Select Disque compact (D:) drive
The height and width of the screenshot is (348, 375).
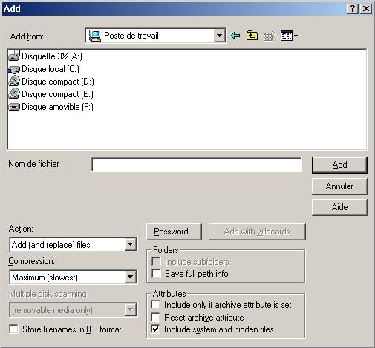point(51,82)
